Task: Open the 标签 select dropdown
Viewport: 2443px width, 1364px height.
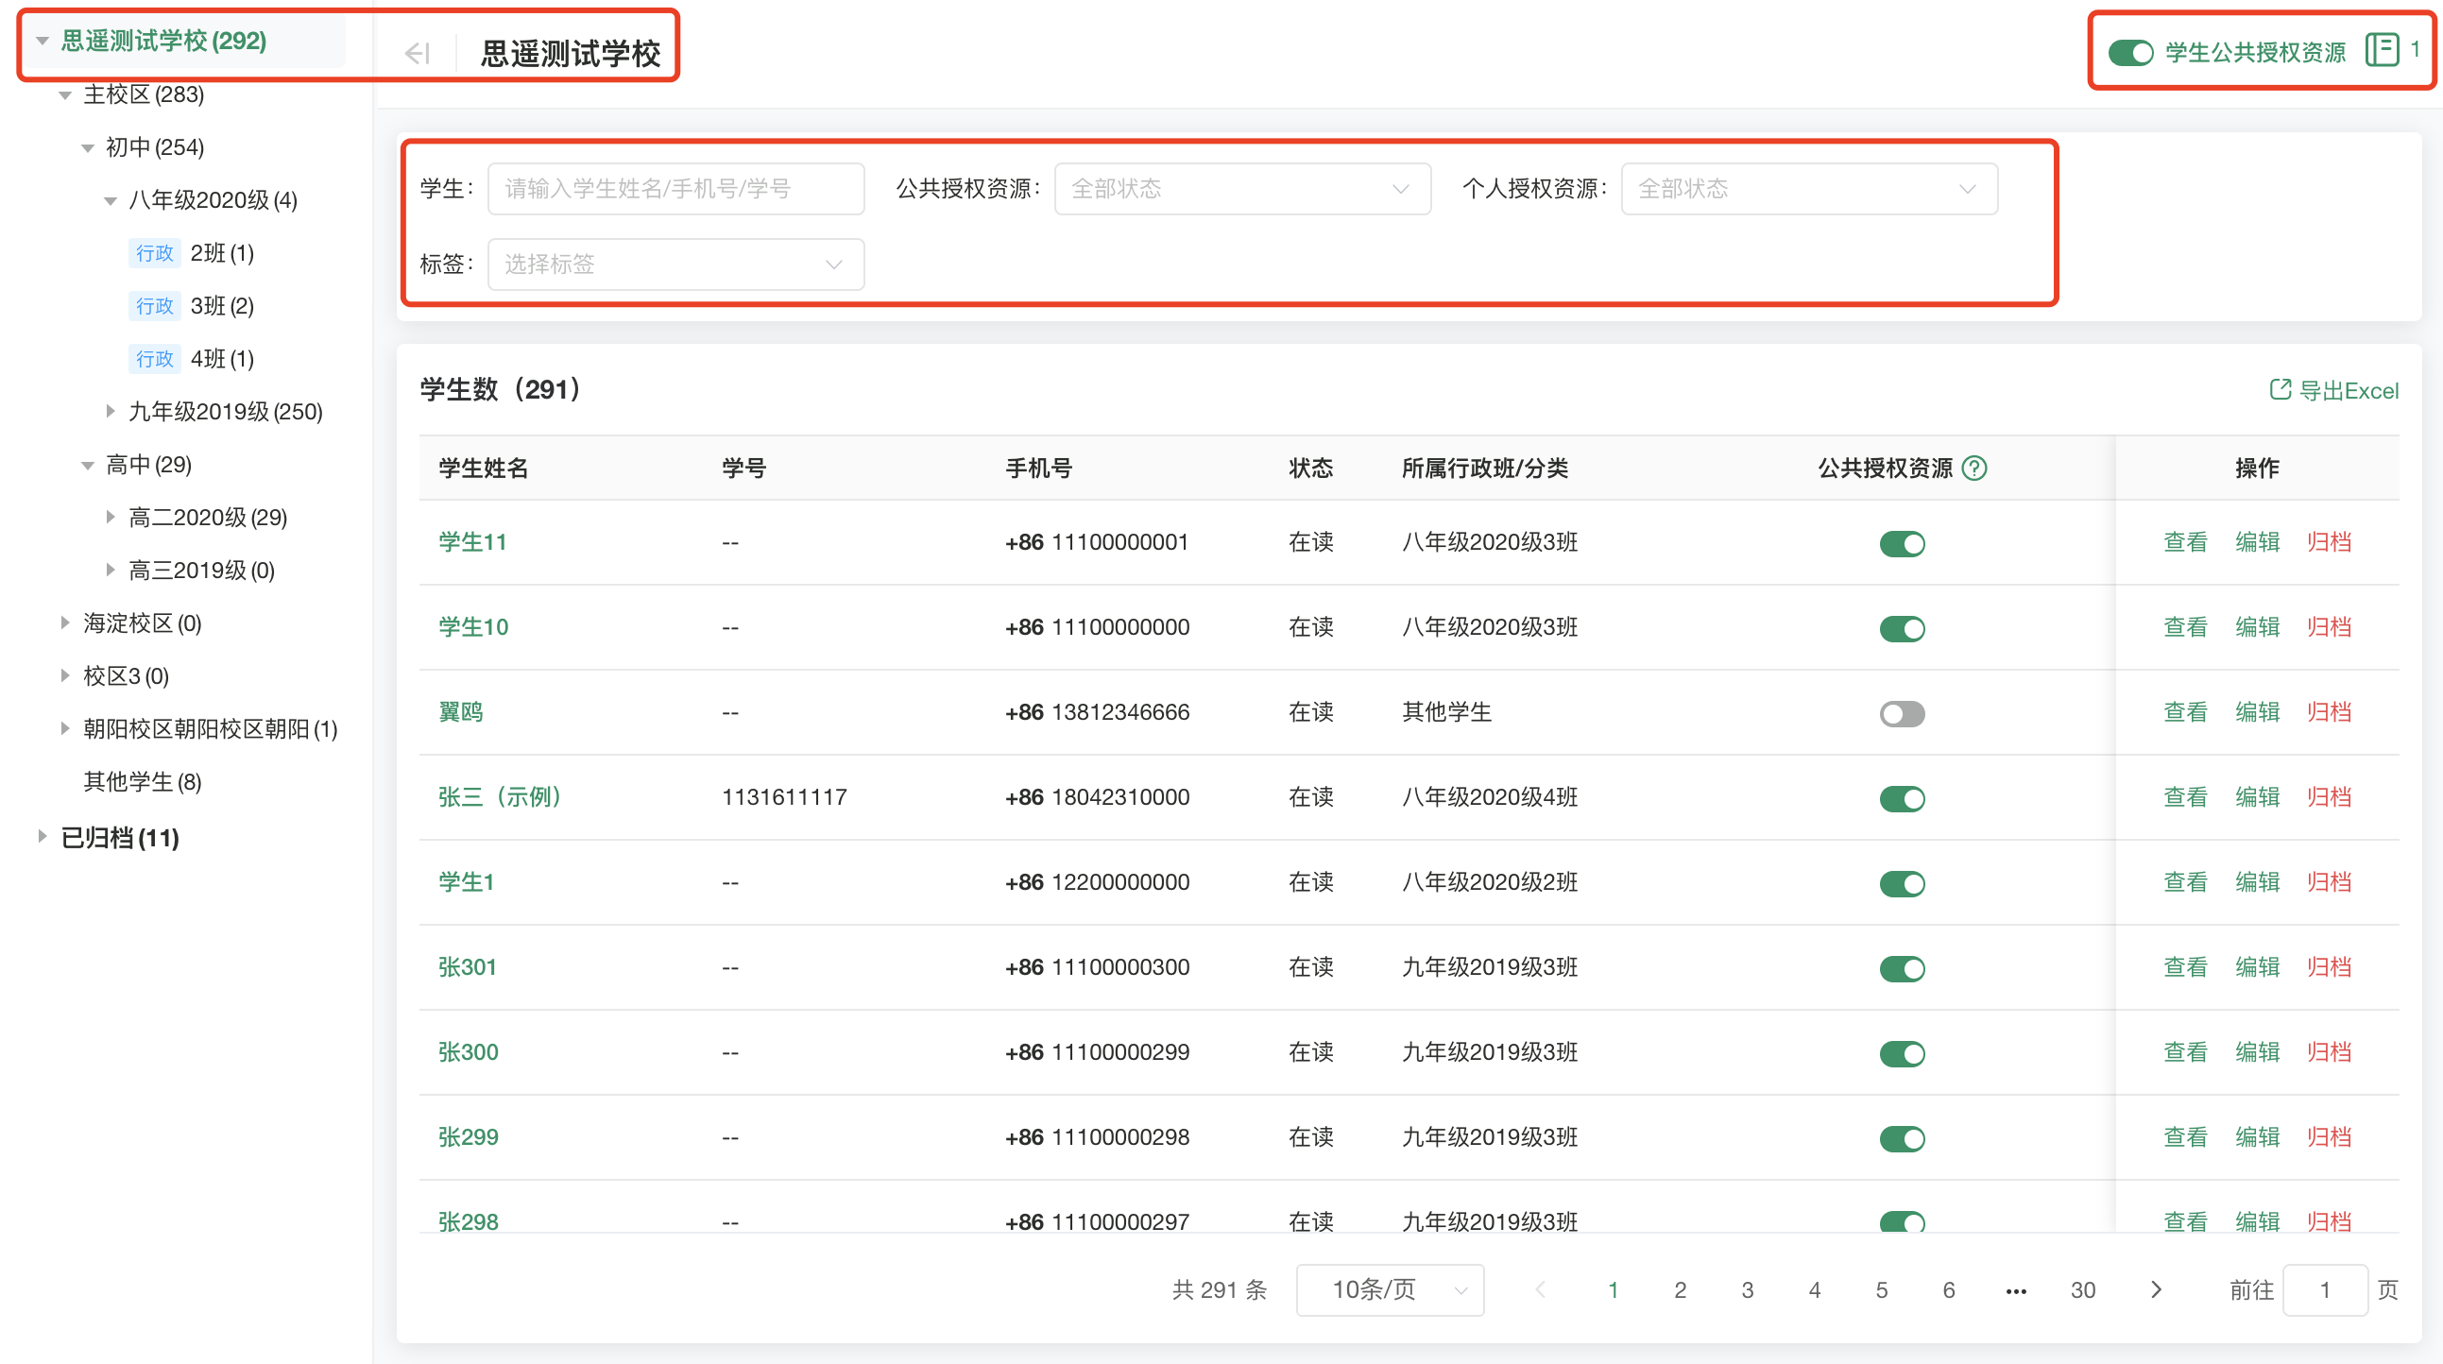Action: coord(675,264)
